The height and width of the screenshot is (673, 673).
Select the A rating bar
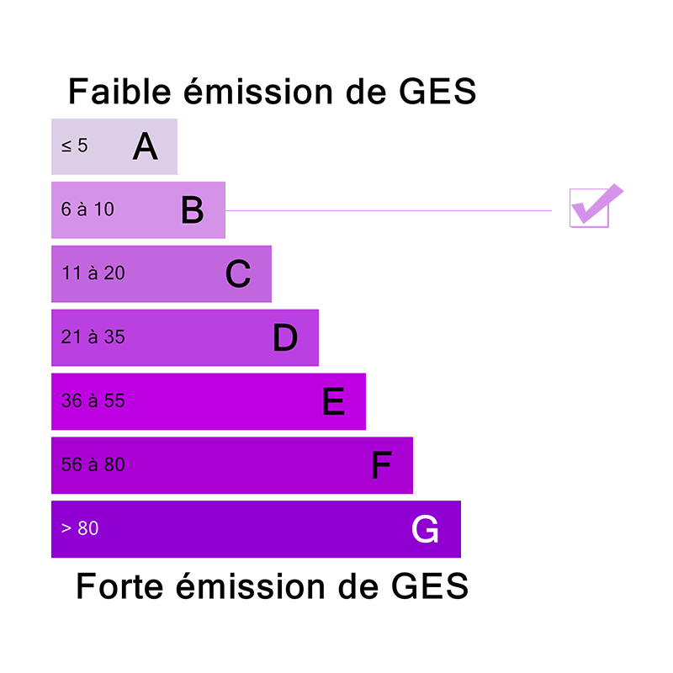(x=114, y=146)
